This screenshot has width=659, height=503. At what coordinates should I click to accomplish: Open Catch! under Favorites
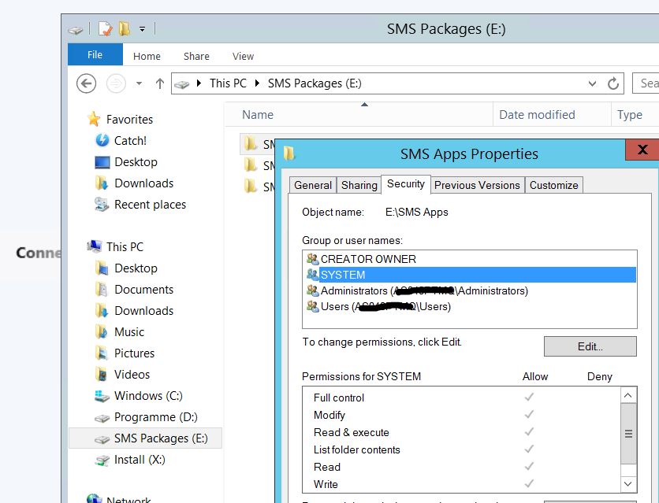tap(130, 141)
